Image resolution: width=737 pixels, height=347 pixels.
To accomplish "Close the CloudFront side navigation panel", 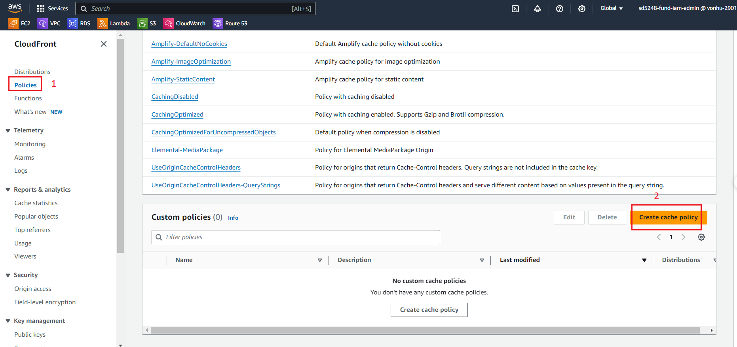I will (x=104, y=44).
